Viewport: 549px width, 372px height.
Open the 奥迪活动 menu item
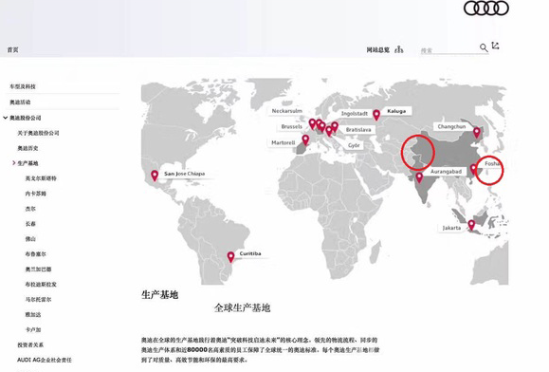20,102
